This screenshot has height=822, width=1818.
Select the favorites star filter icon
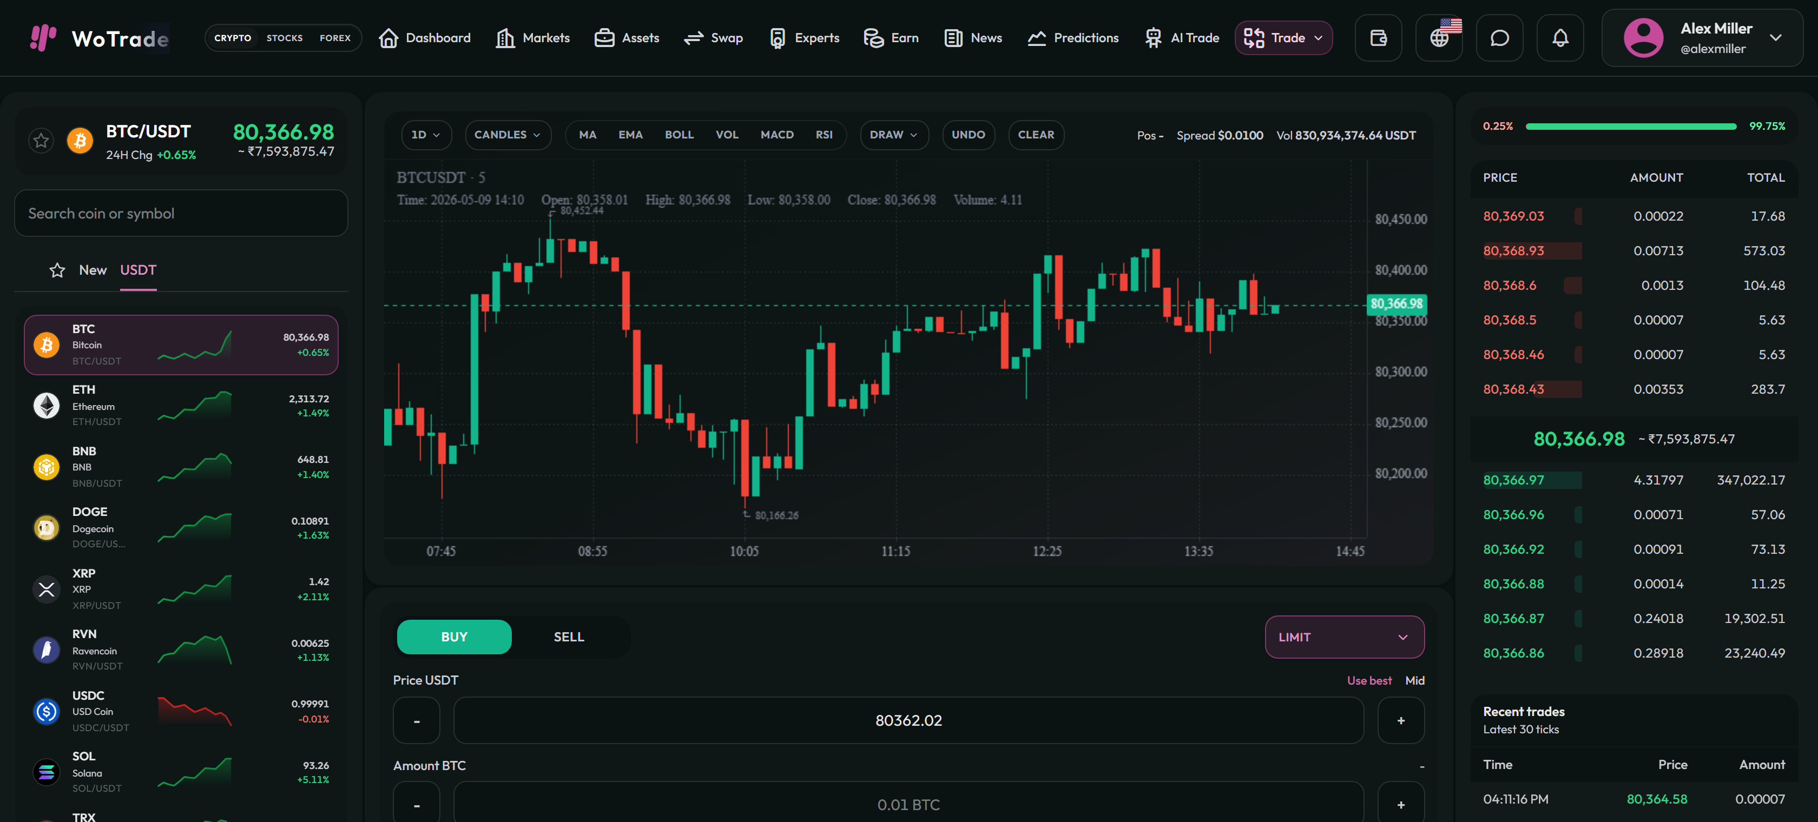(x=57, y=270)
